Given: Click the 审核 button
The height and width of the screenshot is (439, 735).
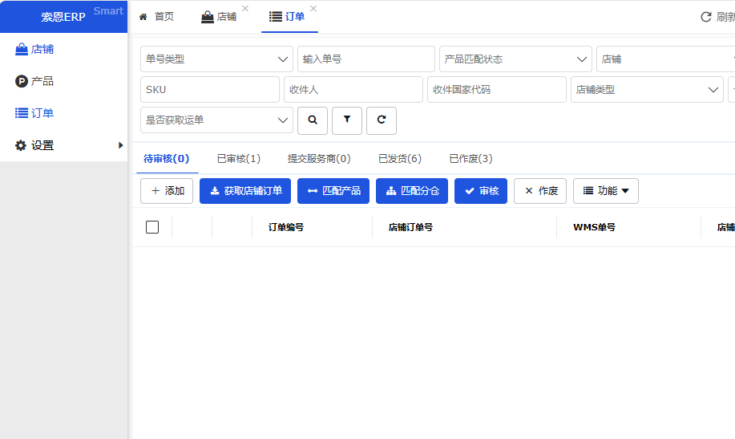Looking at the screenshot, I should click(481, 191).
